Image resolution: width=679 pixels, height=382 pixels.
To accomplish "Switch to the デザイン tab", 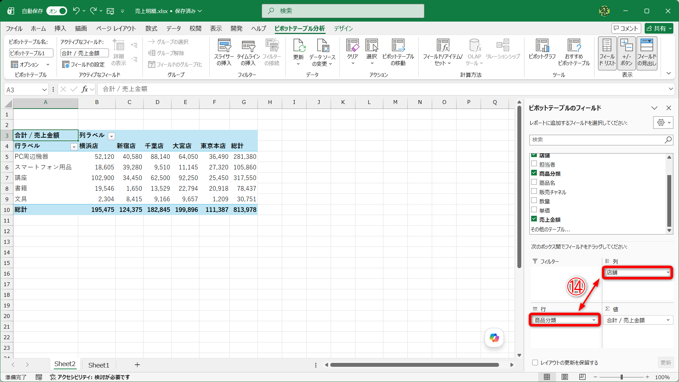I will click(343, 29).
